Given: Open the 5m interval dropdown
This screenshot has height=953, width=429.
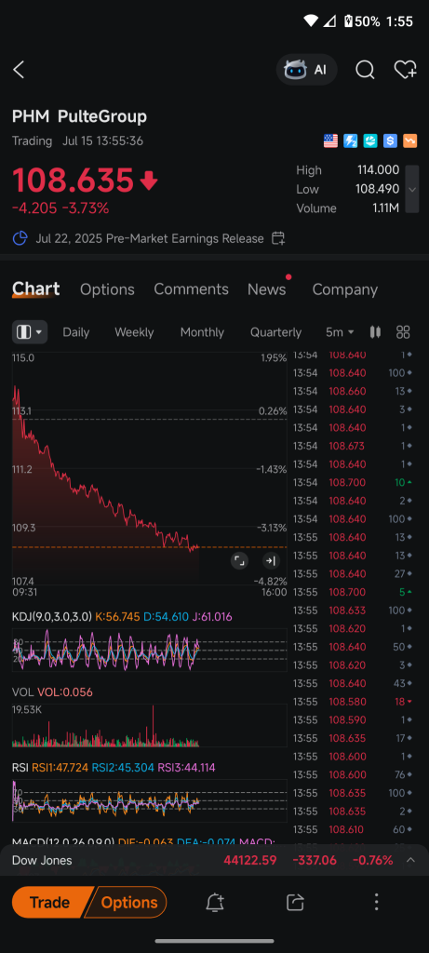Looking at the screenshot, I should tap(340, 332).
